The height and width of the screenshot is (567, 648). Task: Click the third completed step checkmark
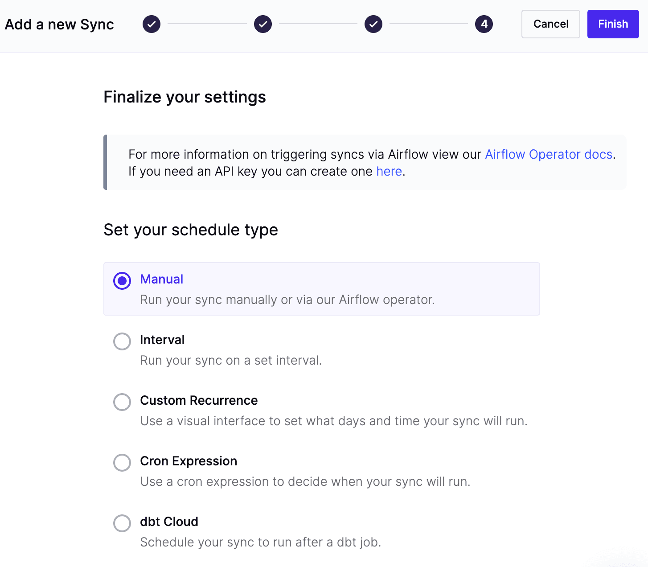tap(373, 24)
